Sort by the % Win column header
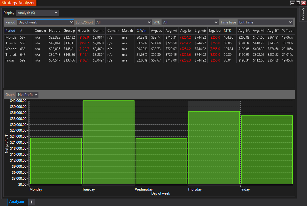Viewport: 307px width, 206px height. [x=141, y=31]
